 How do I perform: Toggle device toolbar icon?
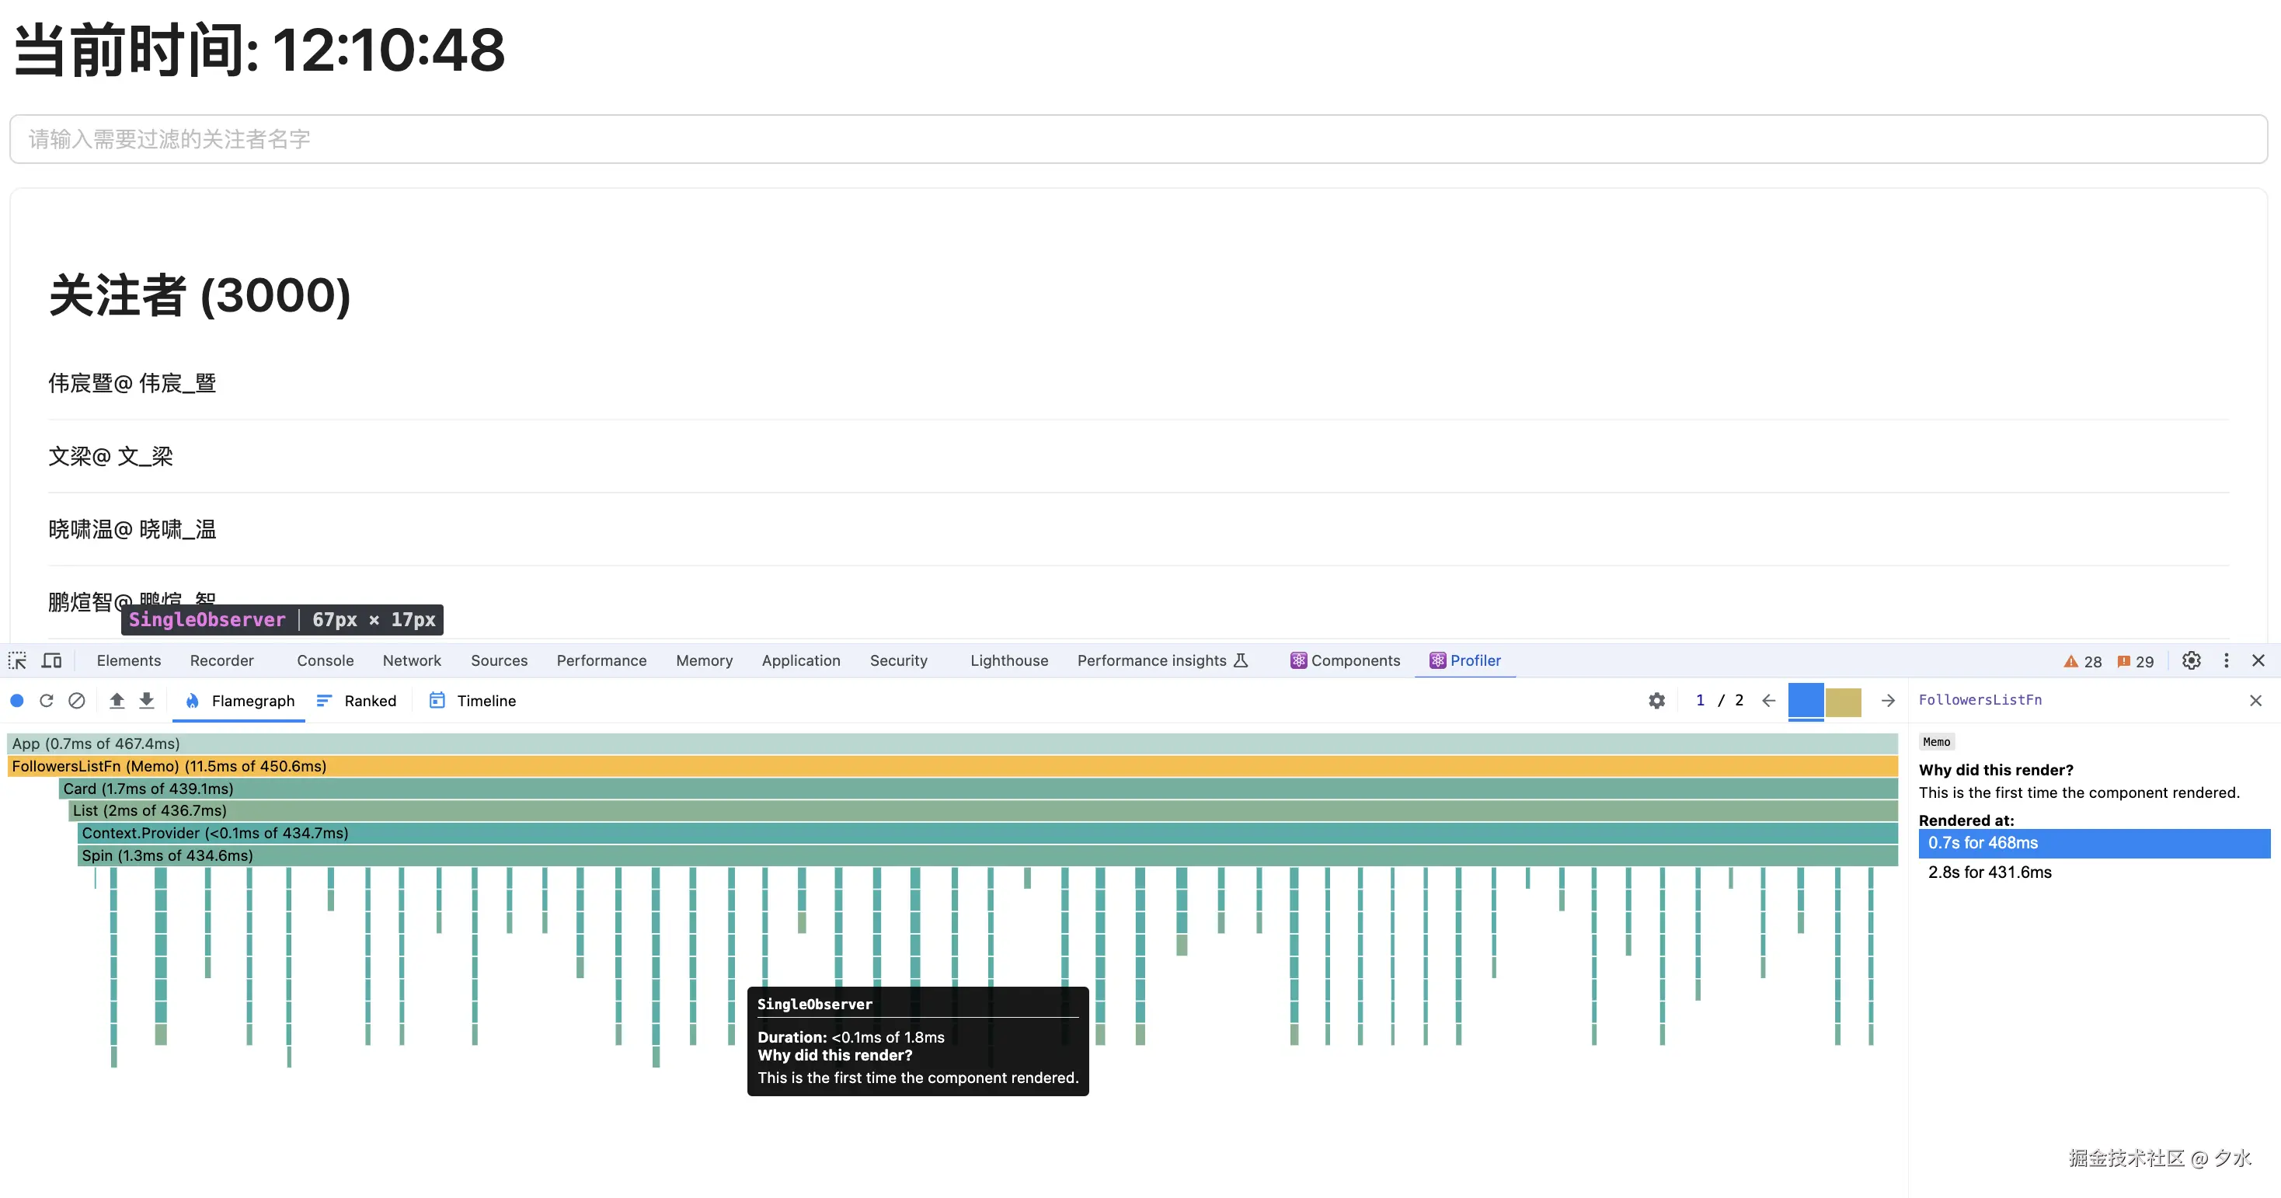pyautogui.click(x=52, y=660)
